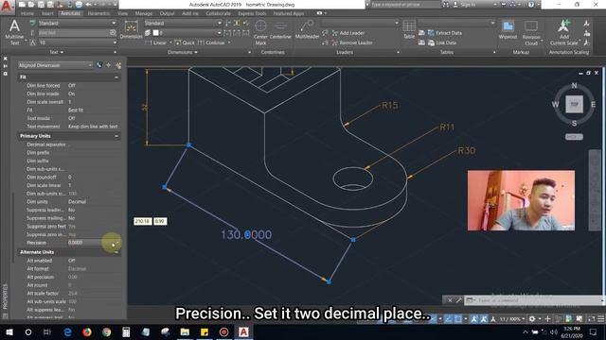Viewport: 606px width, 340px height.
Task: Click the Alt enabled Off value
Action: tap(72, 261)
